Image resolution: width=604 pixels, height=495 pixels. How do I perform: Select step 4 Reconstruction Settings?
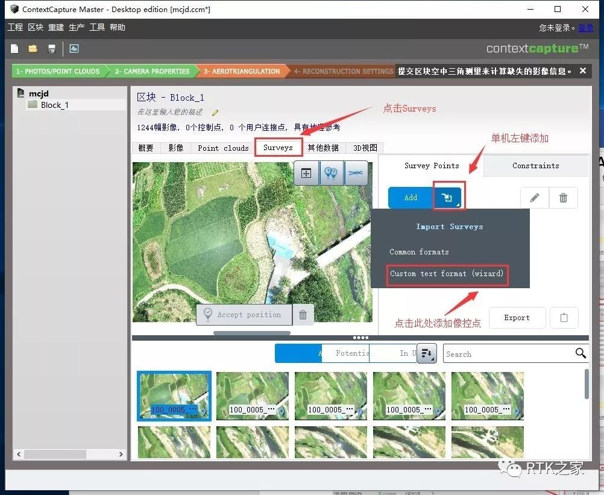(x=343, y=71)
